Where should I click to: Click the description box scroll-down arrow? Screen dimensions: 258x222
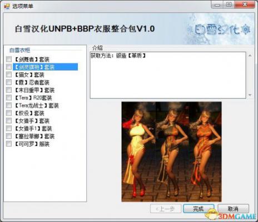[x=250, y=95]
